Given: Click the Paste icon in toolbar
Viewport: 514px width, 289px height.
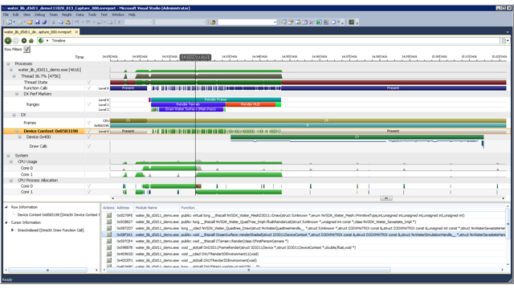Looking at the screenshot, I should point(67,22).
